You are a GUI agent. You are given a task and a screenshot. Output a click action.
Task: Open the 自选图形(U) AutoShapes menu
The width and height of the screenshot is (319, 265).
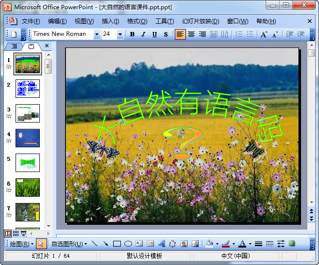point(69,244)
